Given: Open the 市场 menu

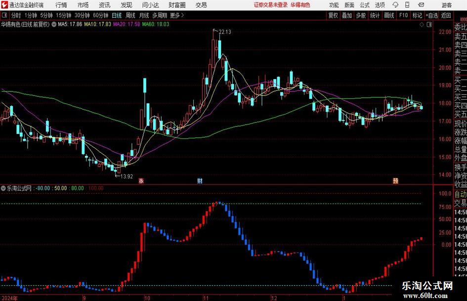Looking at the screenshot, I should tap(83, 5).
